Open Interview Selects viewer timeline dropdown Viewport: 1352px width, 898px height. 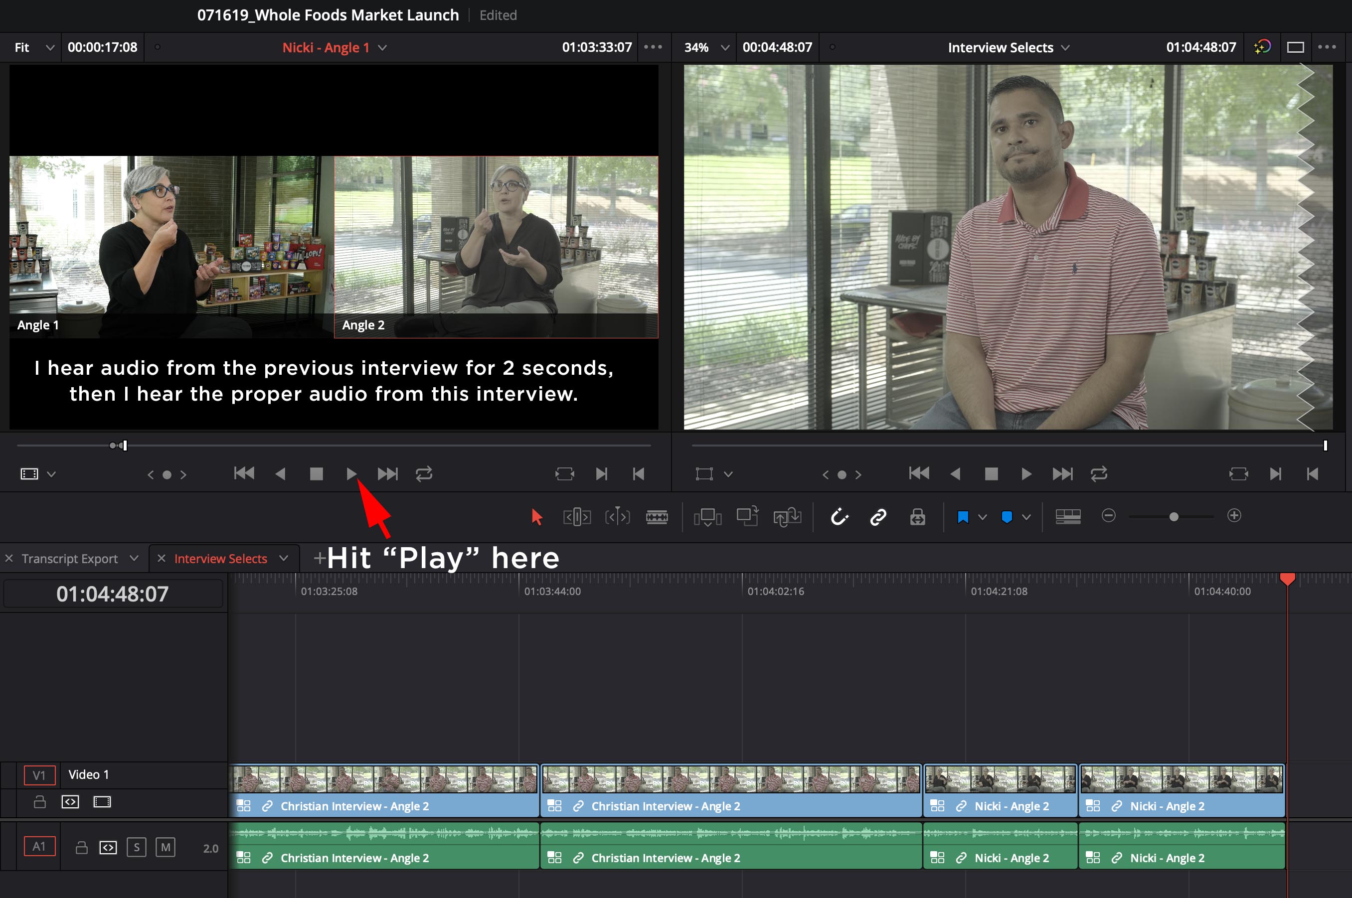pos(1065,47)
